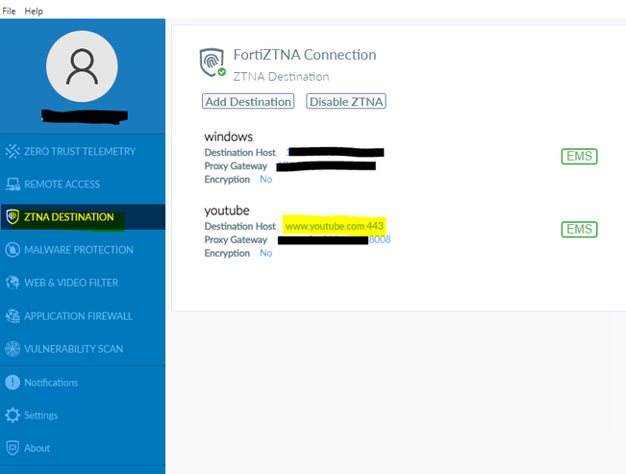Open WEB & VIDEO FILTER tab label
This screenshot has width=626, height=474.
point(71,283)
